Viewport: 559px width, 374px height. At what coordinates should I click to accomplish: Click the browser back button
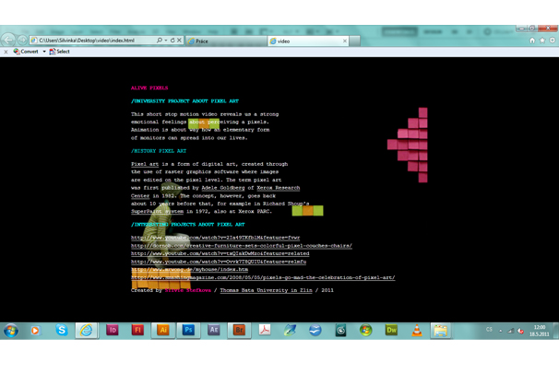coord(9,41)
